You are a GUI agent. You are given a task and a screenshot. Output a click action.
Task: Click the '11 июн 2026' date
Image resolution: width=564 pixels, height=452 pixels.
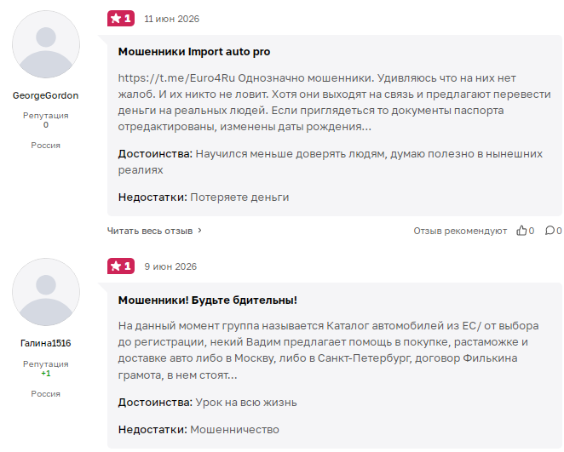[172, 19]
